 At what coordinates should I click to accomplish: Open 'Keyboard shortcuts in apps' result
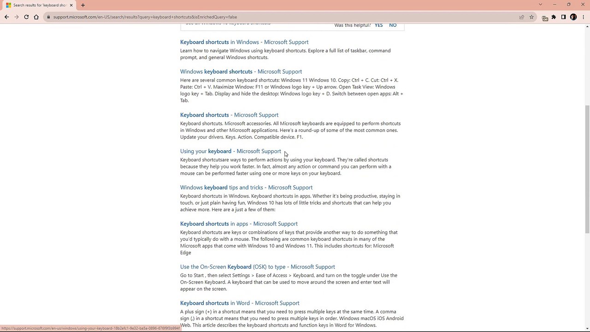(239, 224)
